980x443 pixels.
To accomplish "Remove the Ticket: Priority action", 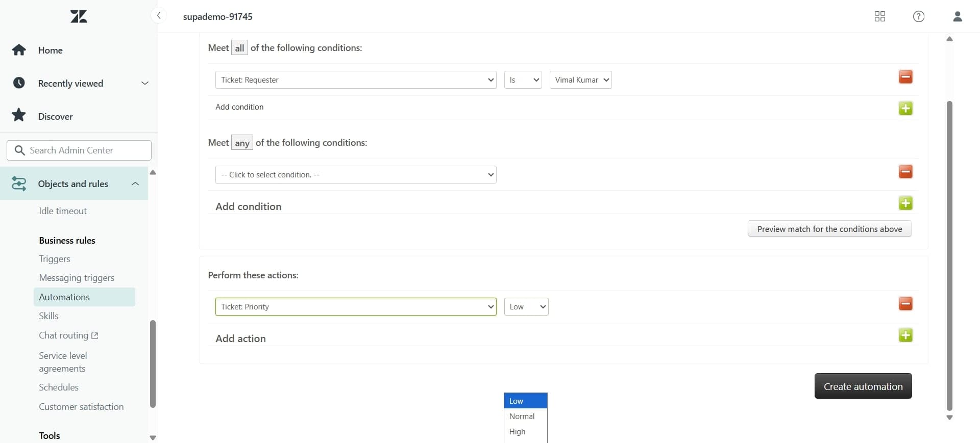I will click(x=905, y=304).
